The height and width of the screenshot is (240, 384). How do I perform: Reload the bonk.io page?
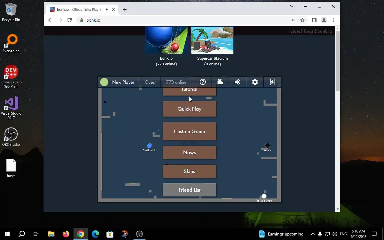coord(70,20)
